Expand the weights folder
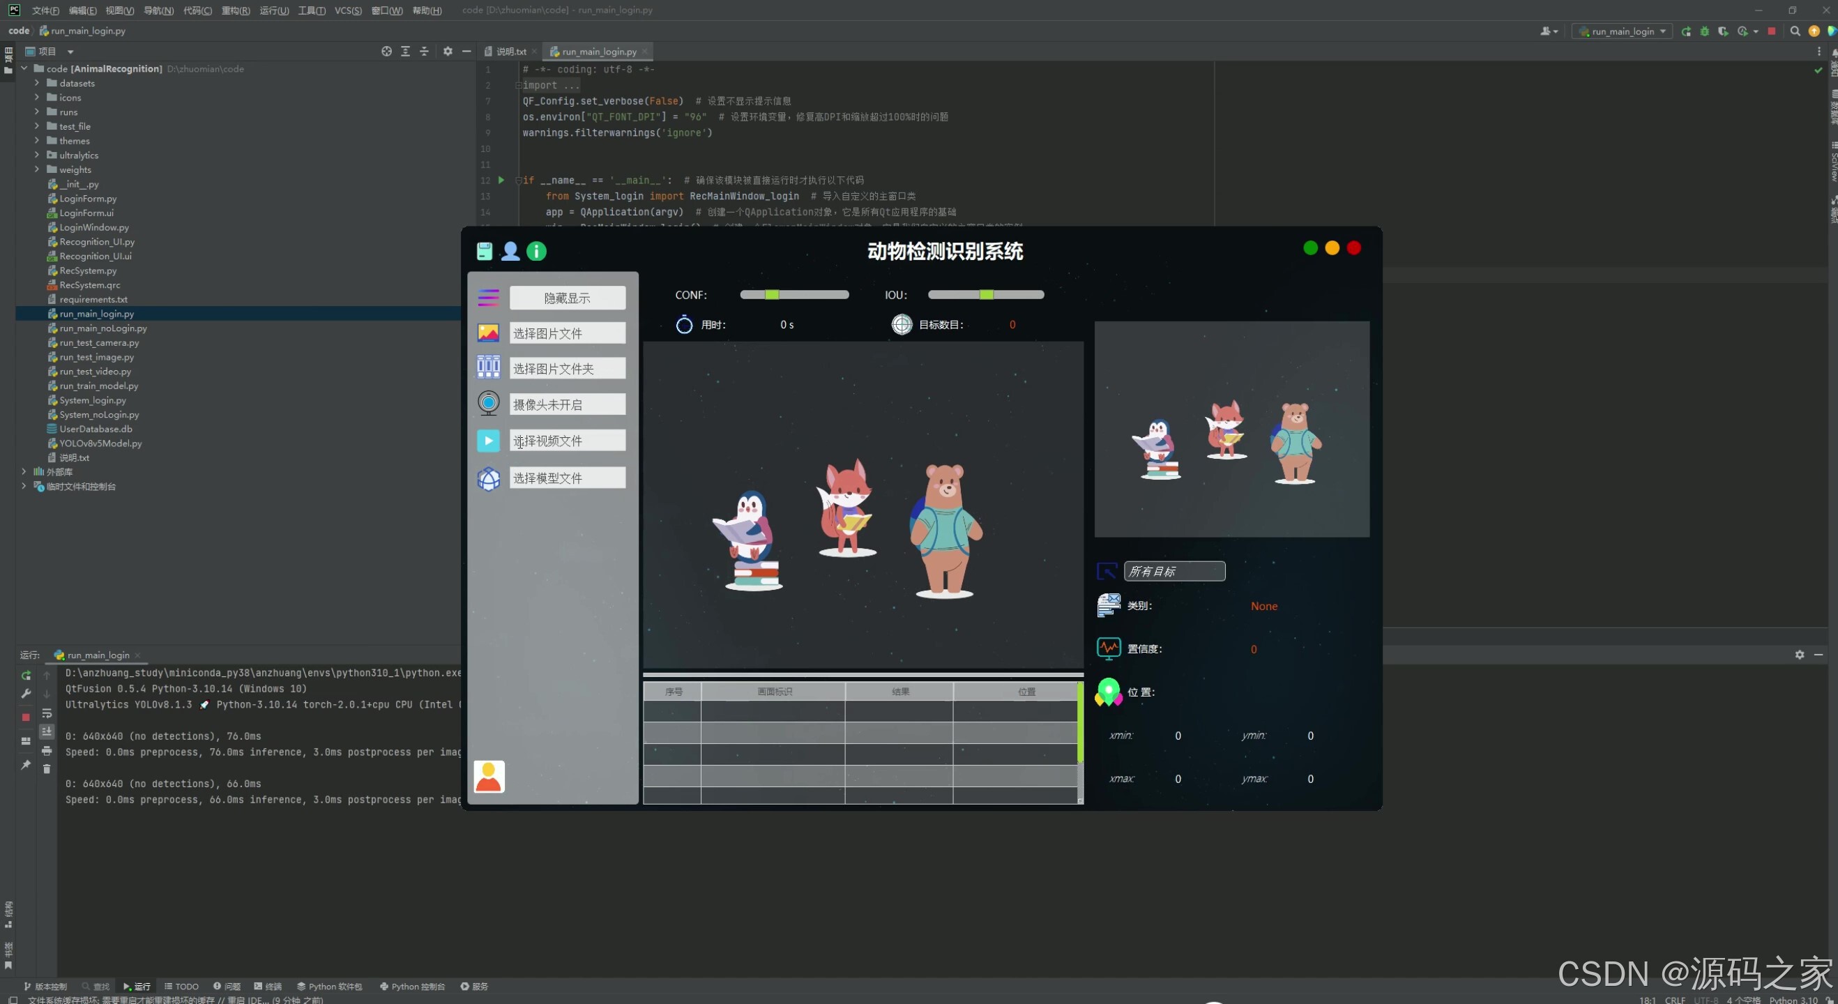The height and width of the screenshot is (1004, 1838). pos(36,169)
